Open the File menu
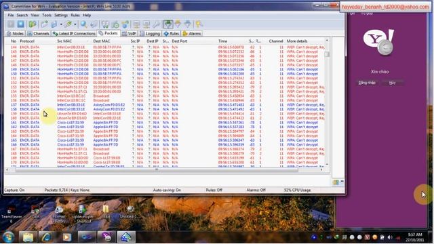The width and height of the screenshot is (434, 244). [x=11, y=15]
